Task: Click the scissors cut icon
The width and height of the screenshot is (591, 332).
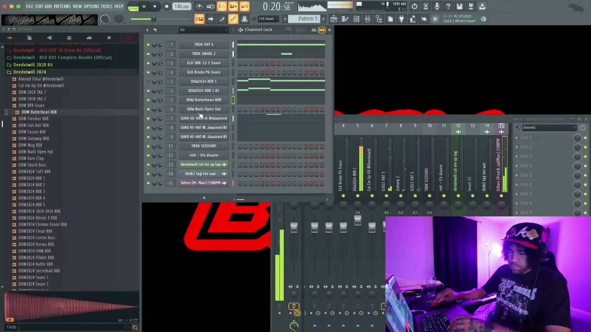Action: tap(426, 6)
